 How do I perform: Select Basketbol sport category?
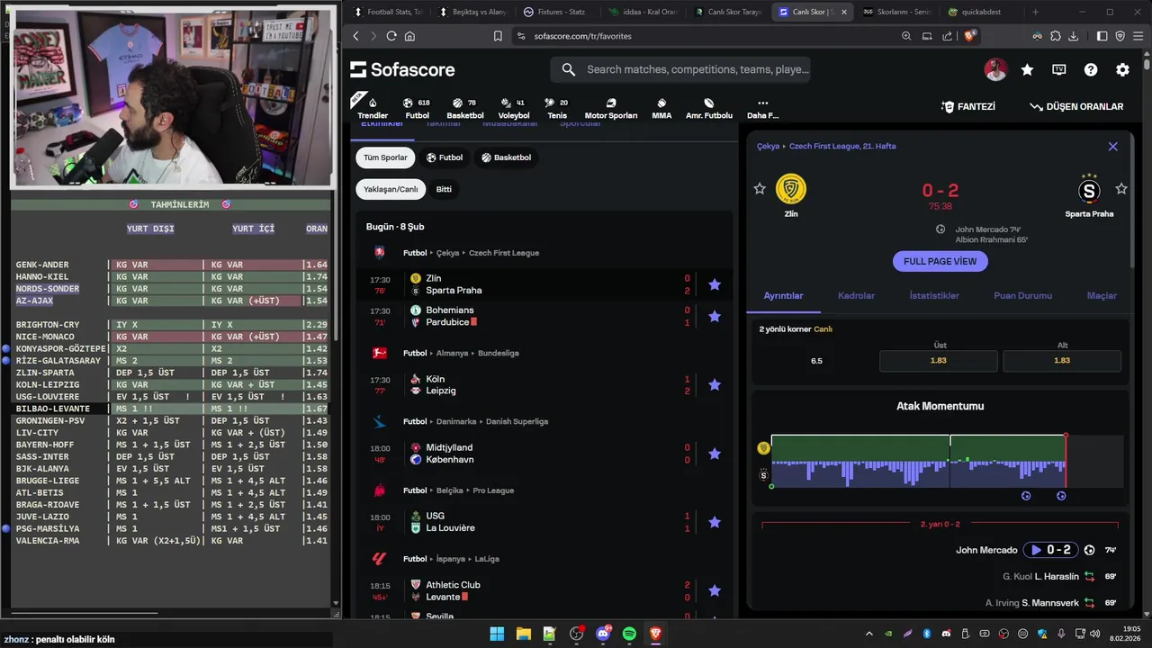click(x=465, y=108)
